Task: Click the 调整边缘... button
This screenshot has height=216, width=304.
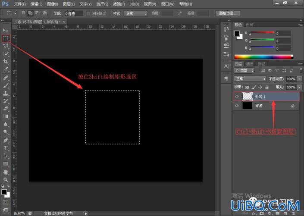Action: (x=228, y=13)
